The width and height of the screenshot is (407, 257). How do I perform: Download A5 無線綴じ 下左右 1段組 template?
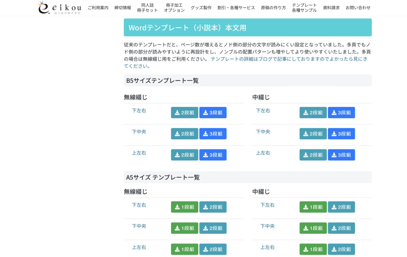[x=184, y=207]
